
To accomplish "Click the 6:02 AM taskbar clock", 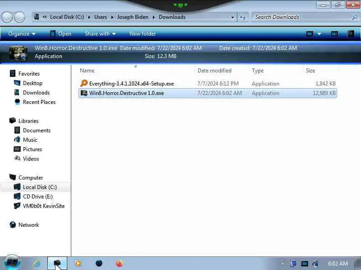I will (x=338, y=264).
